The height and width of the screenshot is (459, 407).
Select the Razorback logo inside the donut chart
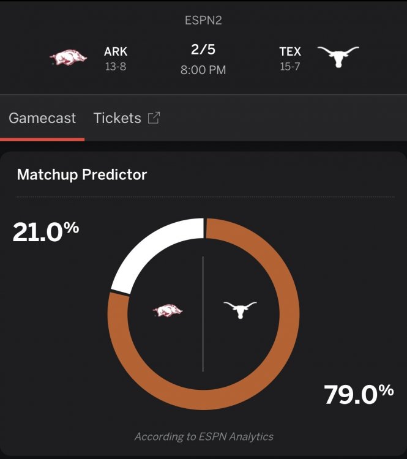[x=168, y=311]
